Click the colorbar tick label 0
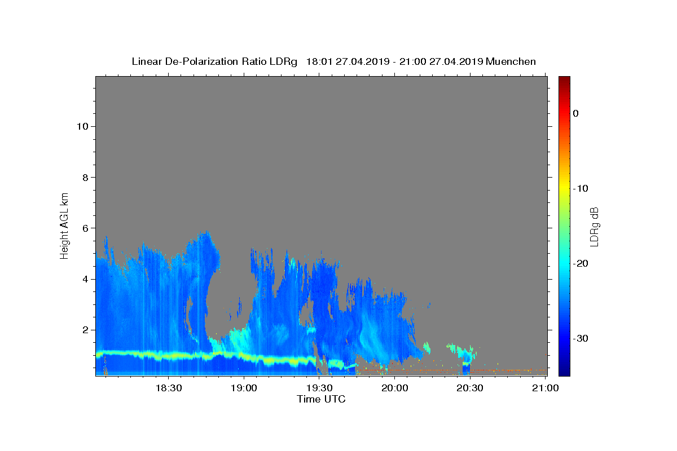The height and width of the screenshot is (451, 677). coord(575,113)
